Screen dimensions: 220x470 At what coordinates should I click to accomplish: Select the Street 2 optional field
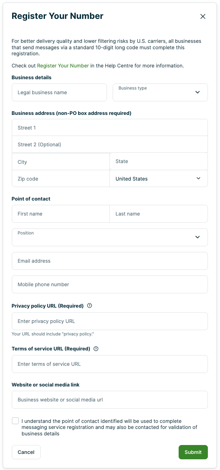tap(109, 145)
